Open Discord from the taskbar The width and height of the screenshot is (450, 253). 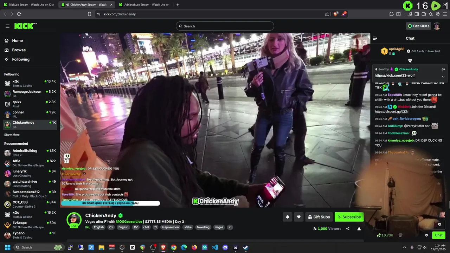click(225, 247)
